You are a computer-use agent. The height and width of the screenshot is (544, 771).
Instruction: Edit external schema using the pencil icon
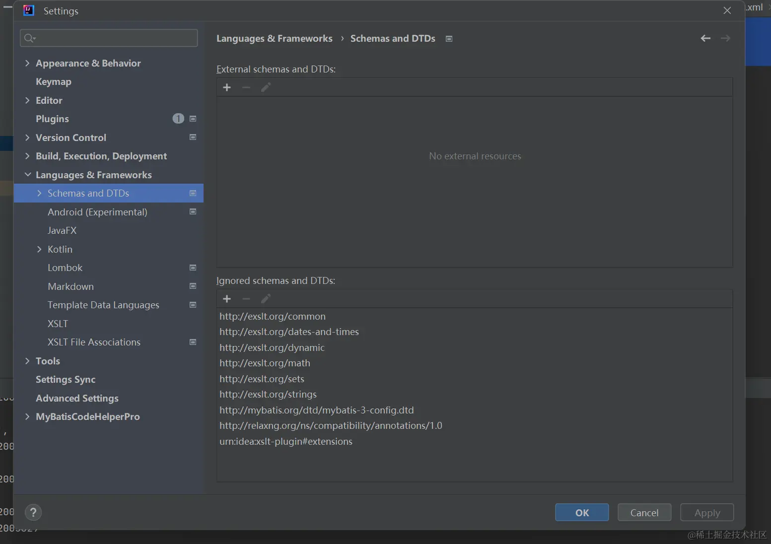[x=266, y=87]
